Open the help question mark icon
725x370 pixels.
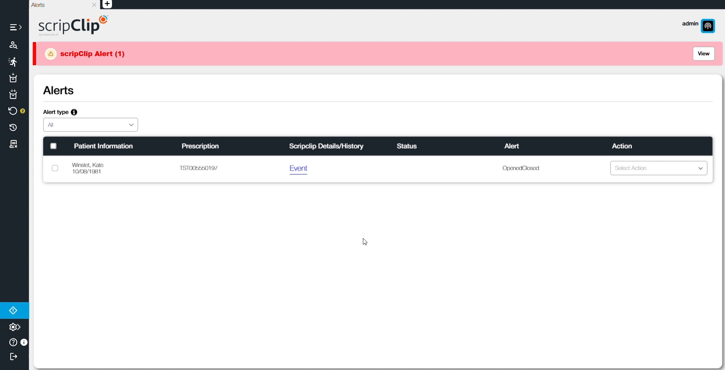(13, 342)
